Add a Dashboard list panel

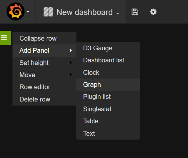(108, 60)
